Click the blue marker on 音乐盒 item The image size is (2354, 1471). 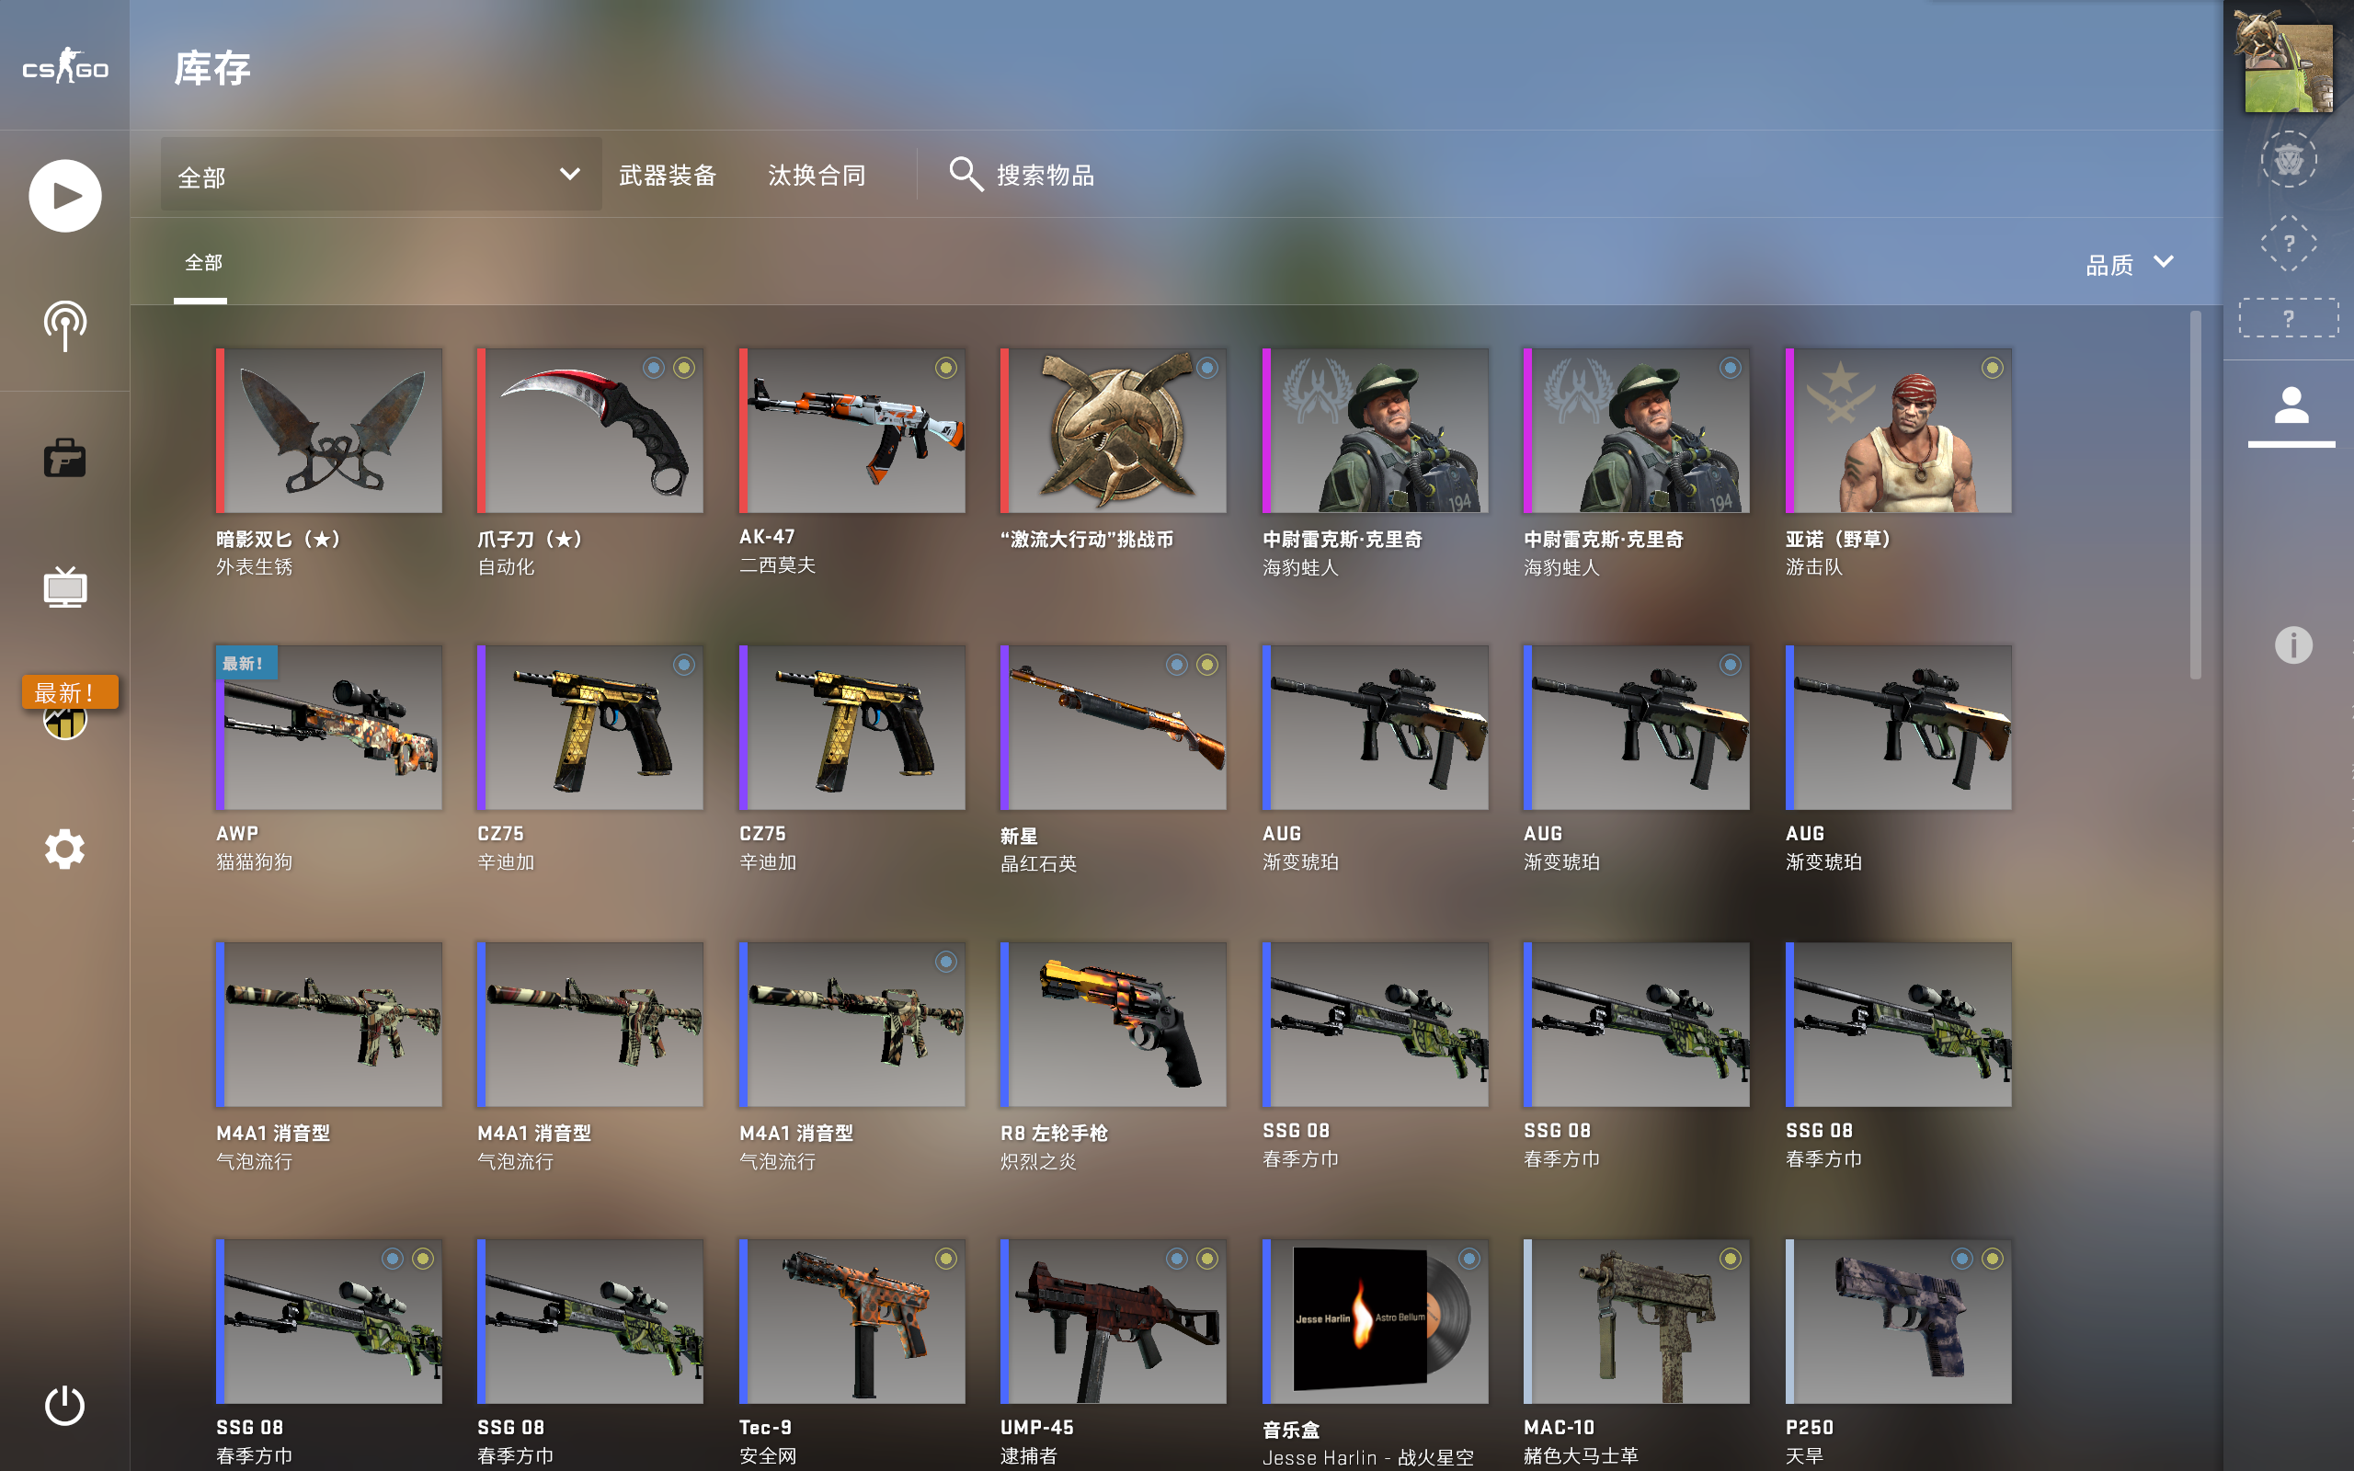(x=1468, y=1259)
